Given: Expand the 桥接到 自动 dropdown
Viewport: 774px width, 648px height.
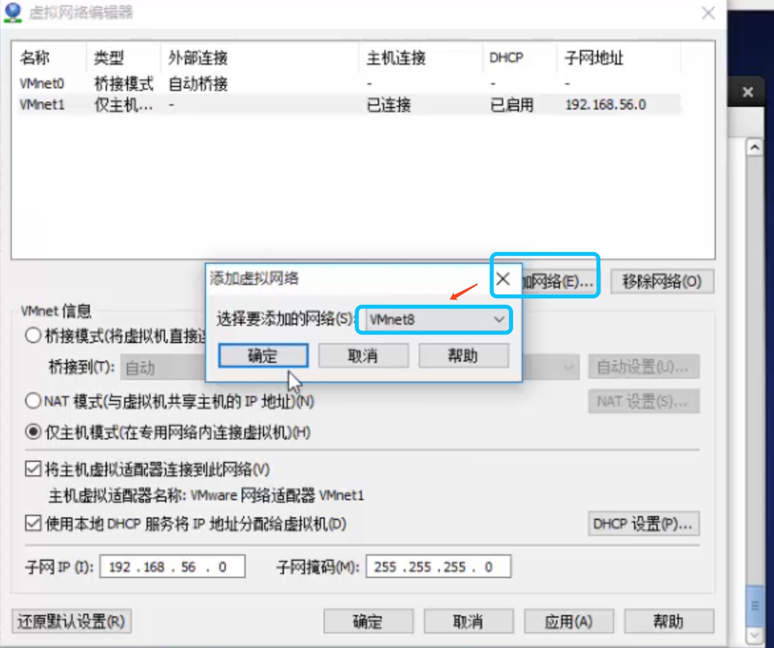Looking at the screenshot, I should (x=569, y=367).
